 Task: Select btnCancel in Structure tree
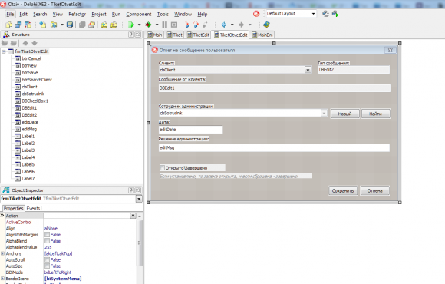31,58
